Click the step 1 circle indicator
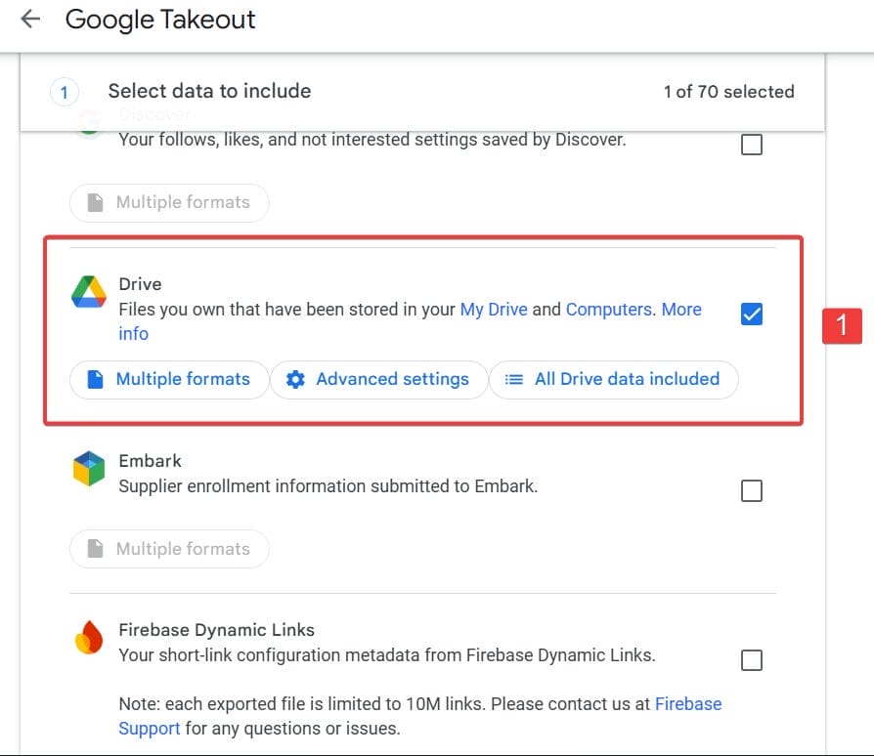 pos(64,91)
